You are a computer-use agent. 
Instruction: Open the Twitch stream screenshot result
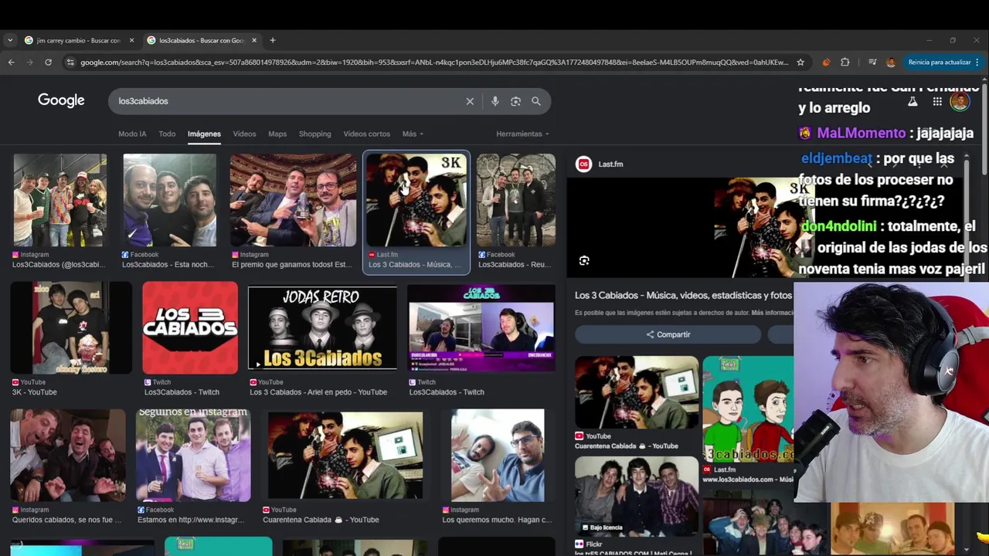(x=481, y=328)
